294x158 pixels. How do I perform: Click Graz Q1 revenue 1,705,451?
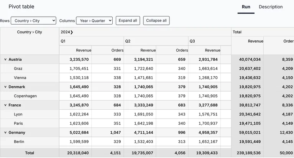click(76, 69)
